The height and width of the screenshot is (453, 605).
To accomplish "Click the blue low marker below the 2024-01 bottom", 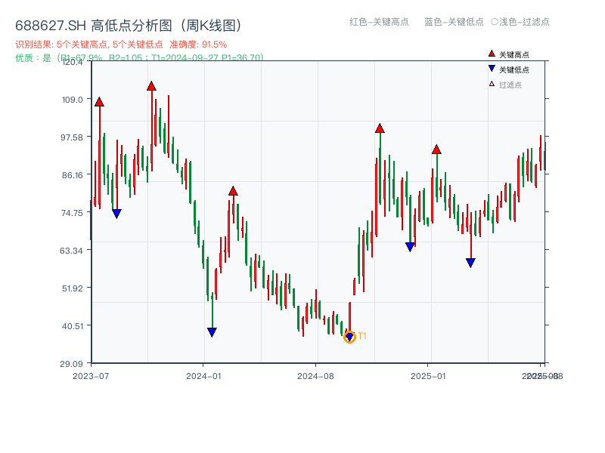I will click(213, 330).
